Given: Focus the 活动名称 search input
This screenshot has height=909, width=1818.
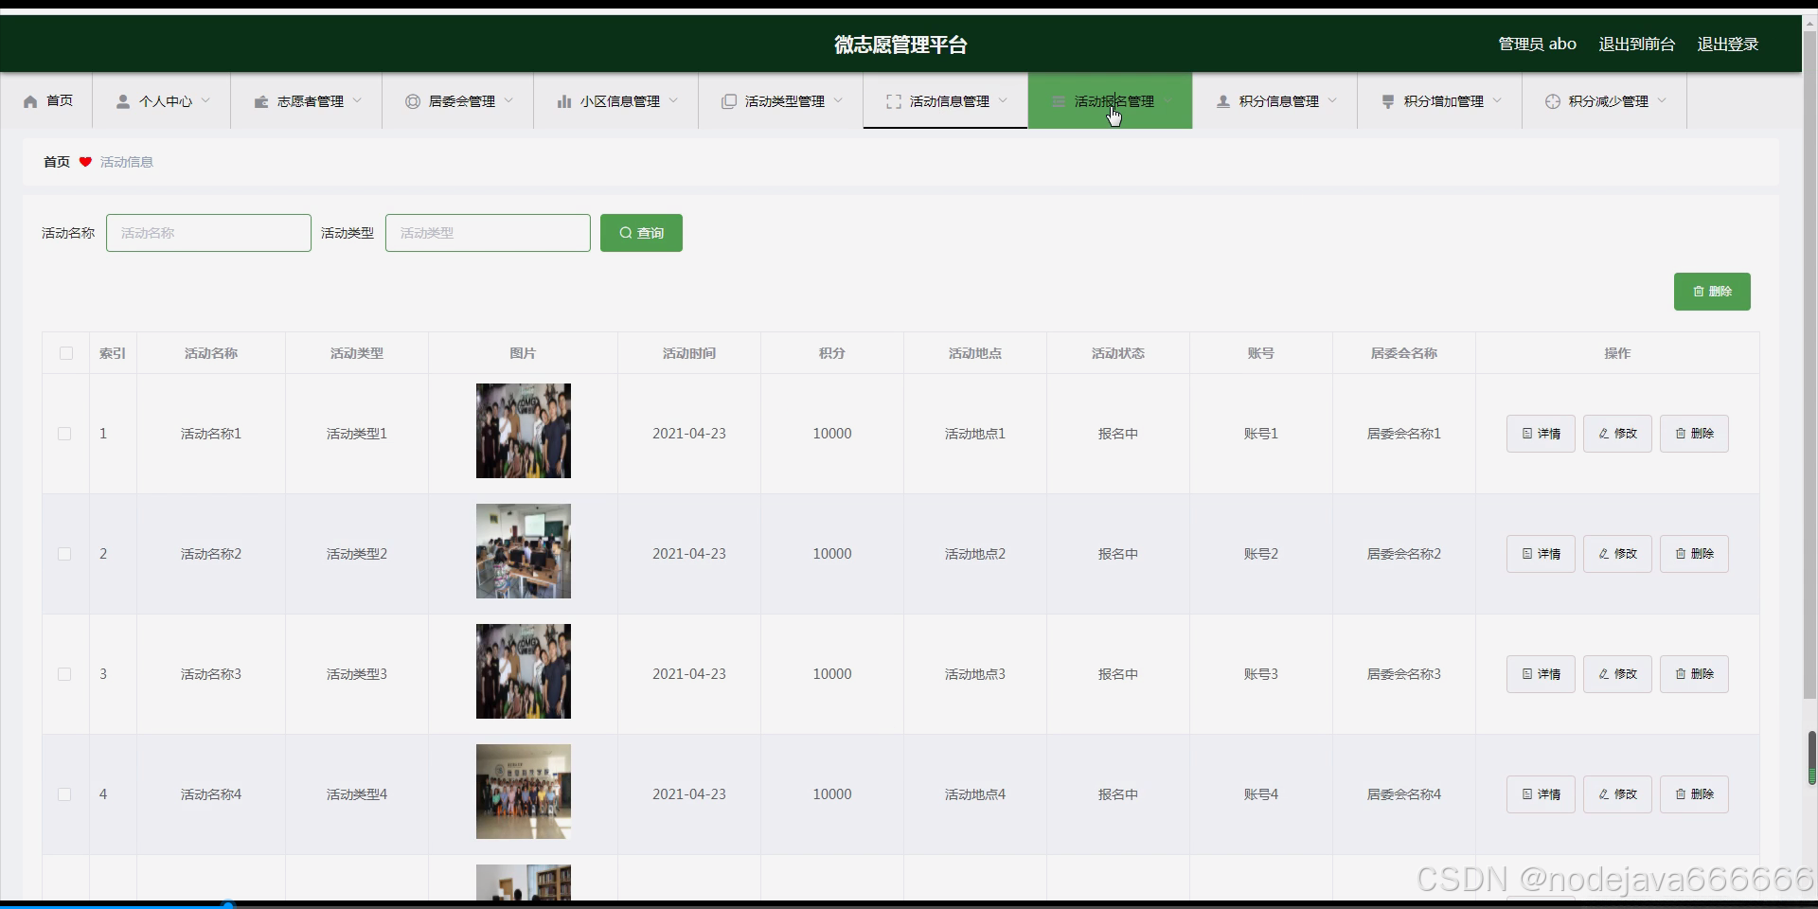Looking at the screenshot, I should (208, 233).
